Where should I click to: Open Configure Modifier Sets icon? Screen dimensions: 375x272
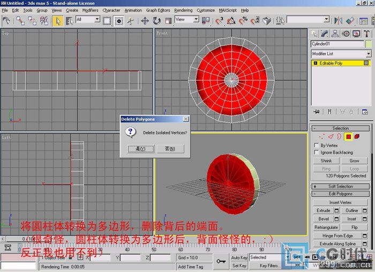point(365,112)
